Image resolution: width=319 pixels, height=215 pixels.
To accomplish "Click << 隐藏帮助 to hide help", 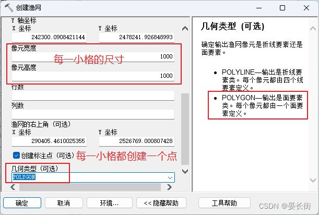I will click(x=161, y=203).
